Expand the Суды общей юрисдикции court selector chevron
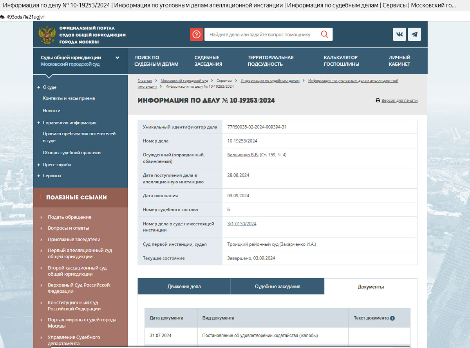 [117, 58]
